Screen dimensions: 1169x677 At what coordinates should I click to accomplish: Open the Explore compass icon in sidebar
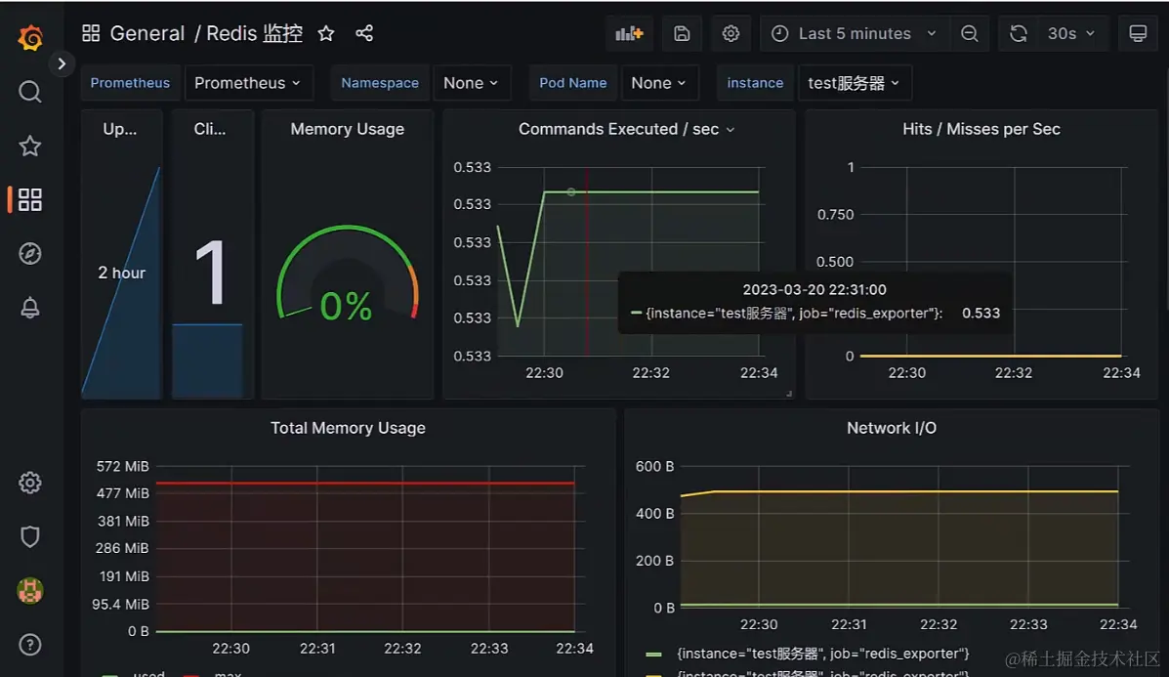tap(30, 253)
